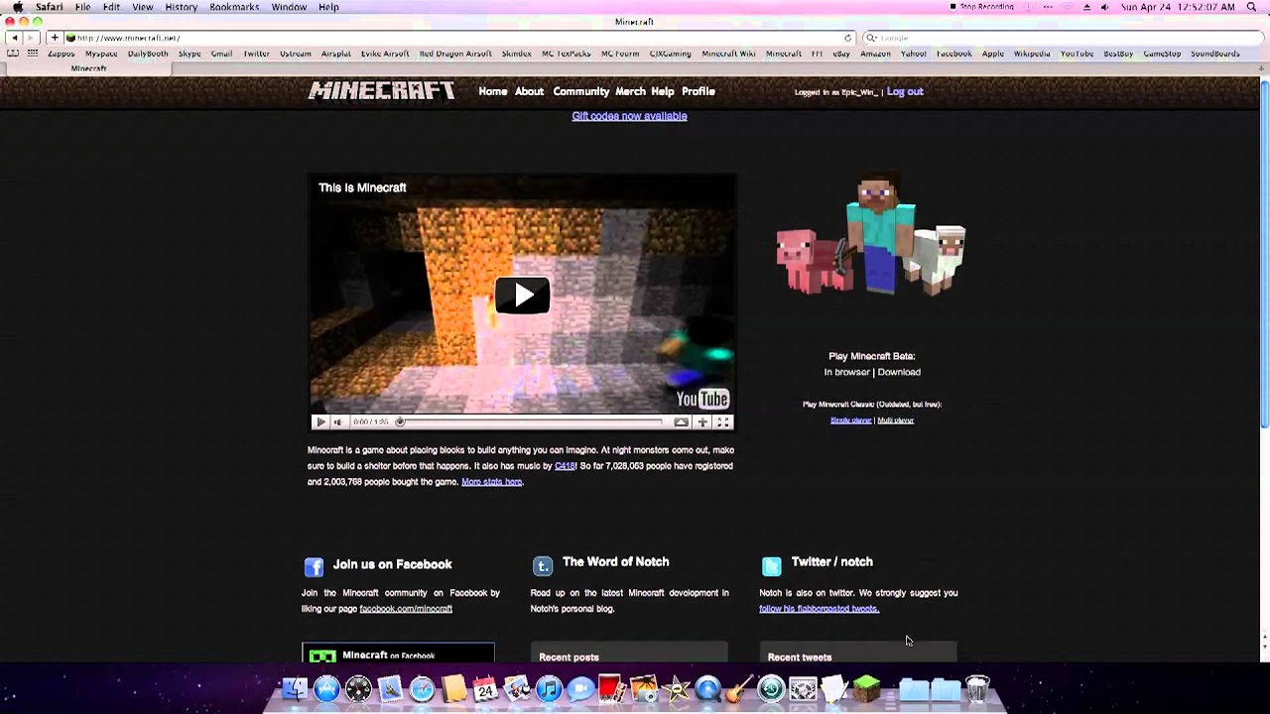Open the Help page in site nav
Screen dimensions: 1270x714
click(663, 91)
